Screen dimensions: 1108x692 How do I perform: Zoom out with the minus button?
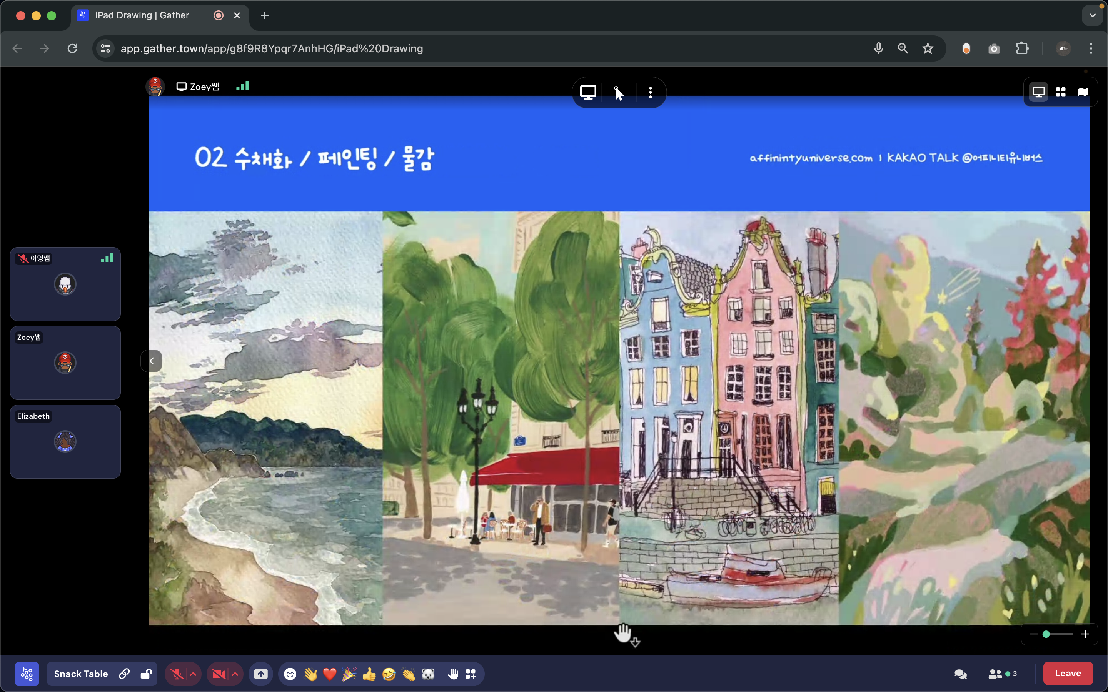(1033, 634)
